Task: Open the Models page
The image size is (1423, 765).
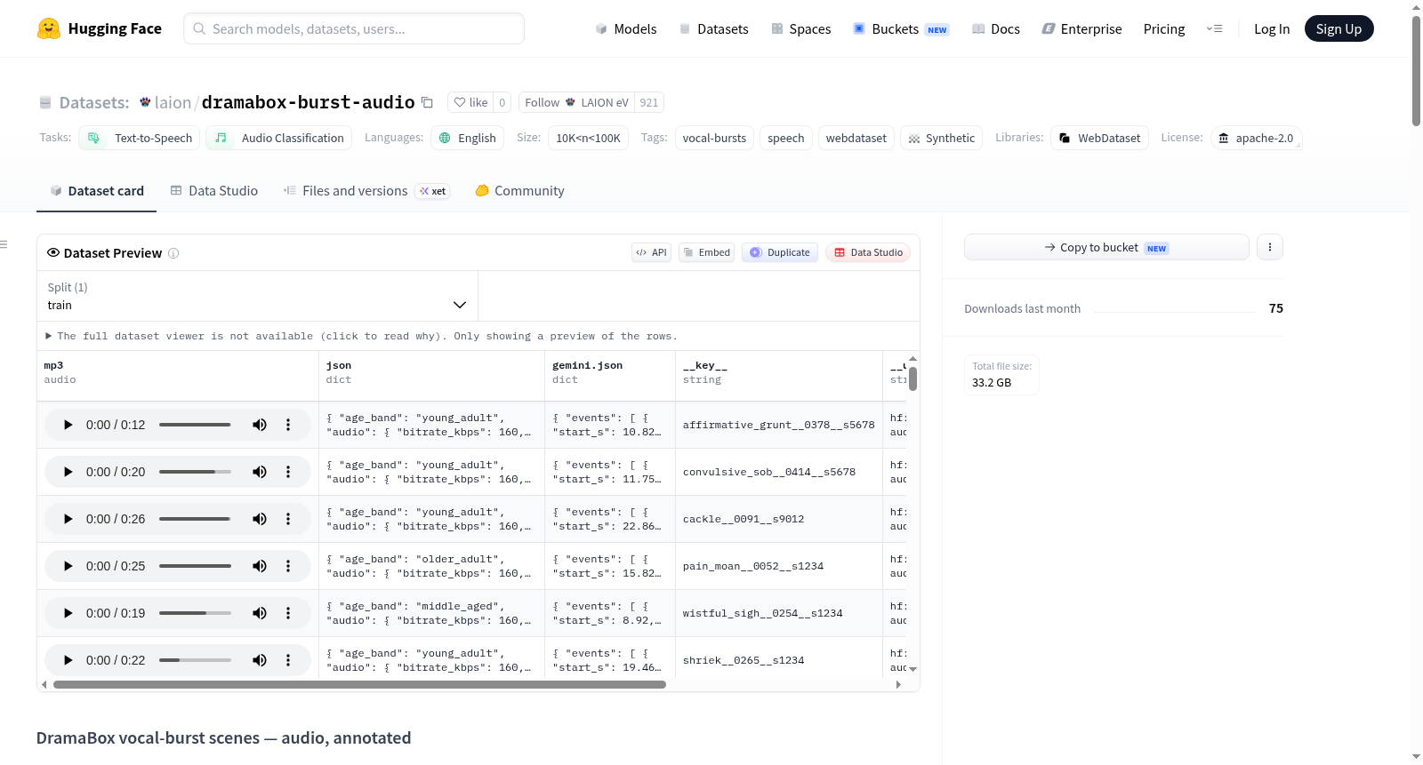Action: point(626,28)
